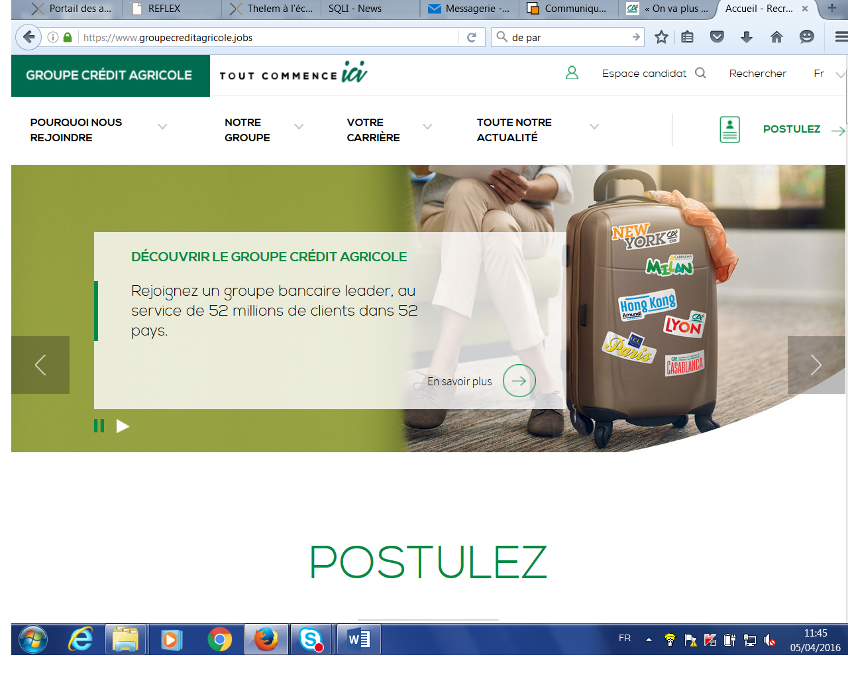Switch to On va plus... tab
848x679 pixels.
point(668,9)
